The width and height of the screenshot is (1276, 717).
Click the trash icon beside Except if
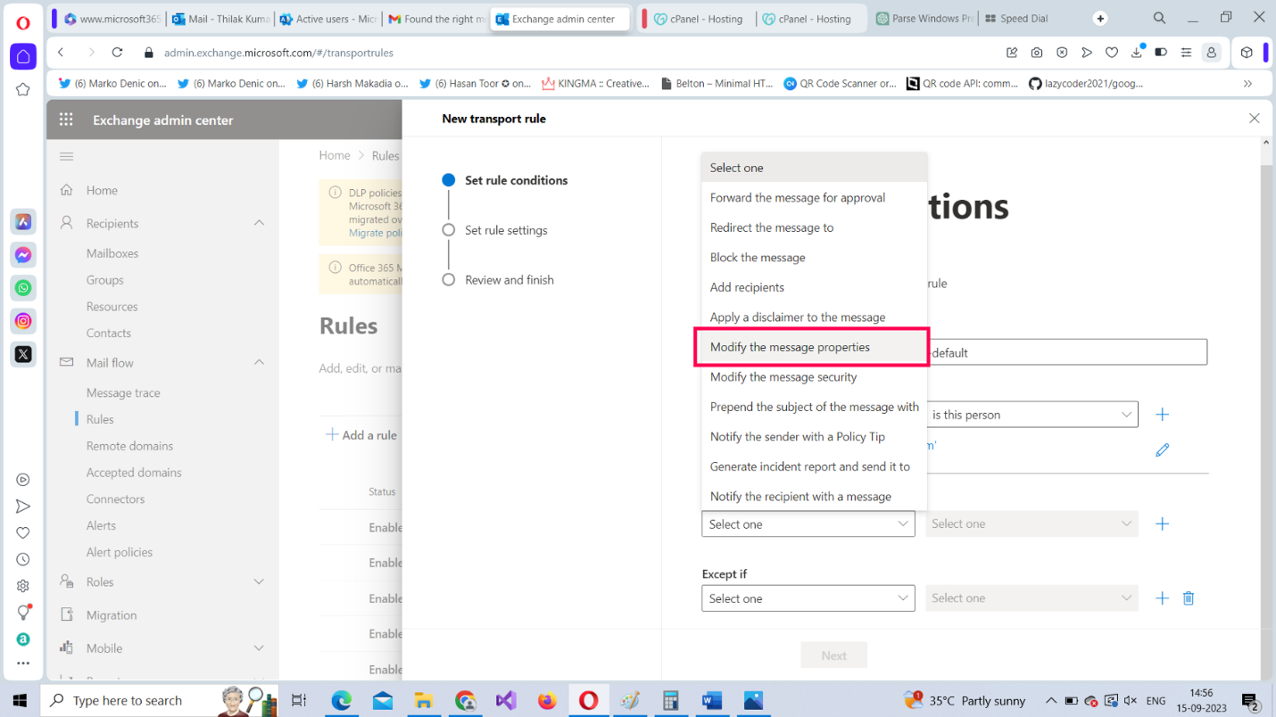[x=1189, y=598]
